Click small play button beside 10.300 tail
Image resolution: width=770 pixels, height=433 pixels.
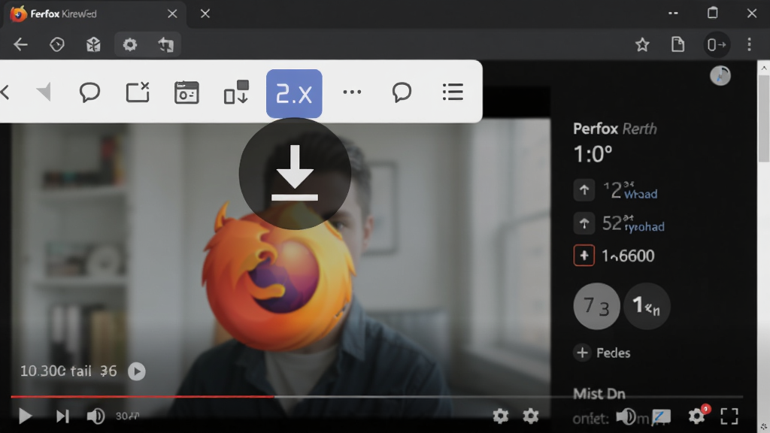coord(137,371)
